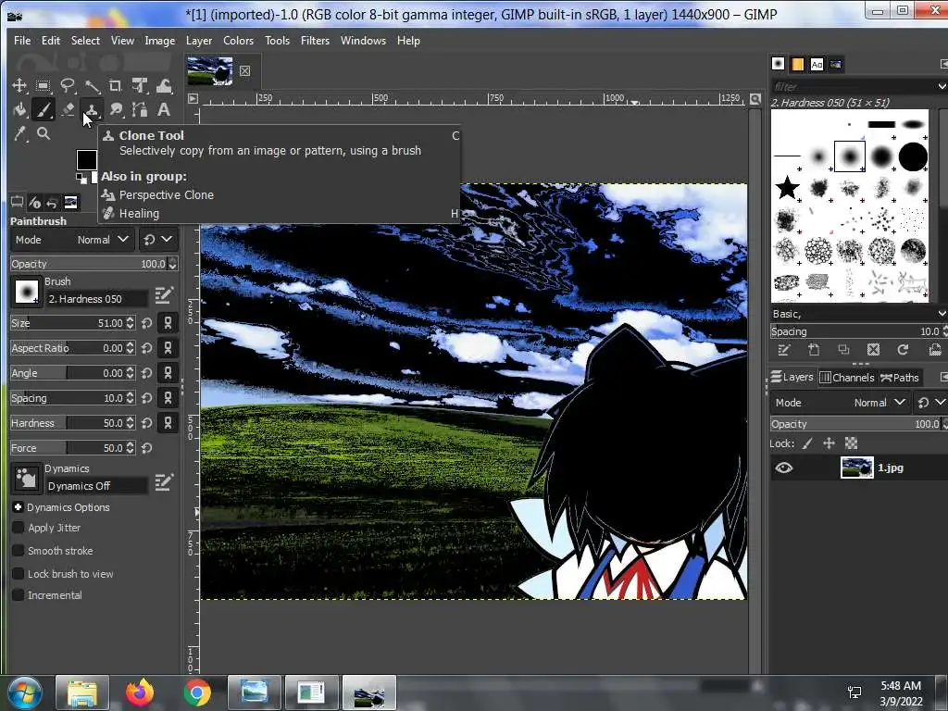This screenshot has height=711, width=948.
Task: Select the Eraser tool
Action: 67,109
